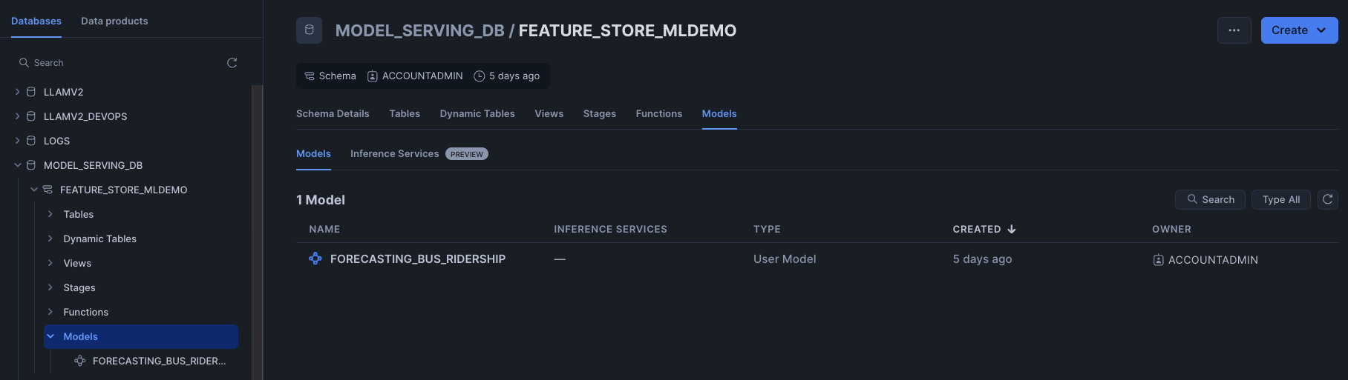Click the Search button above the models table
This screenshot has width=1348, height=380.
[x=1210, y=199]
